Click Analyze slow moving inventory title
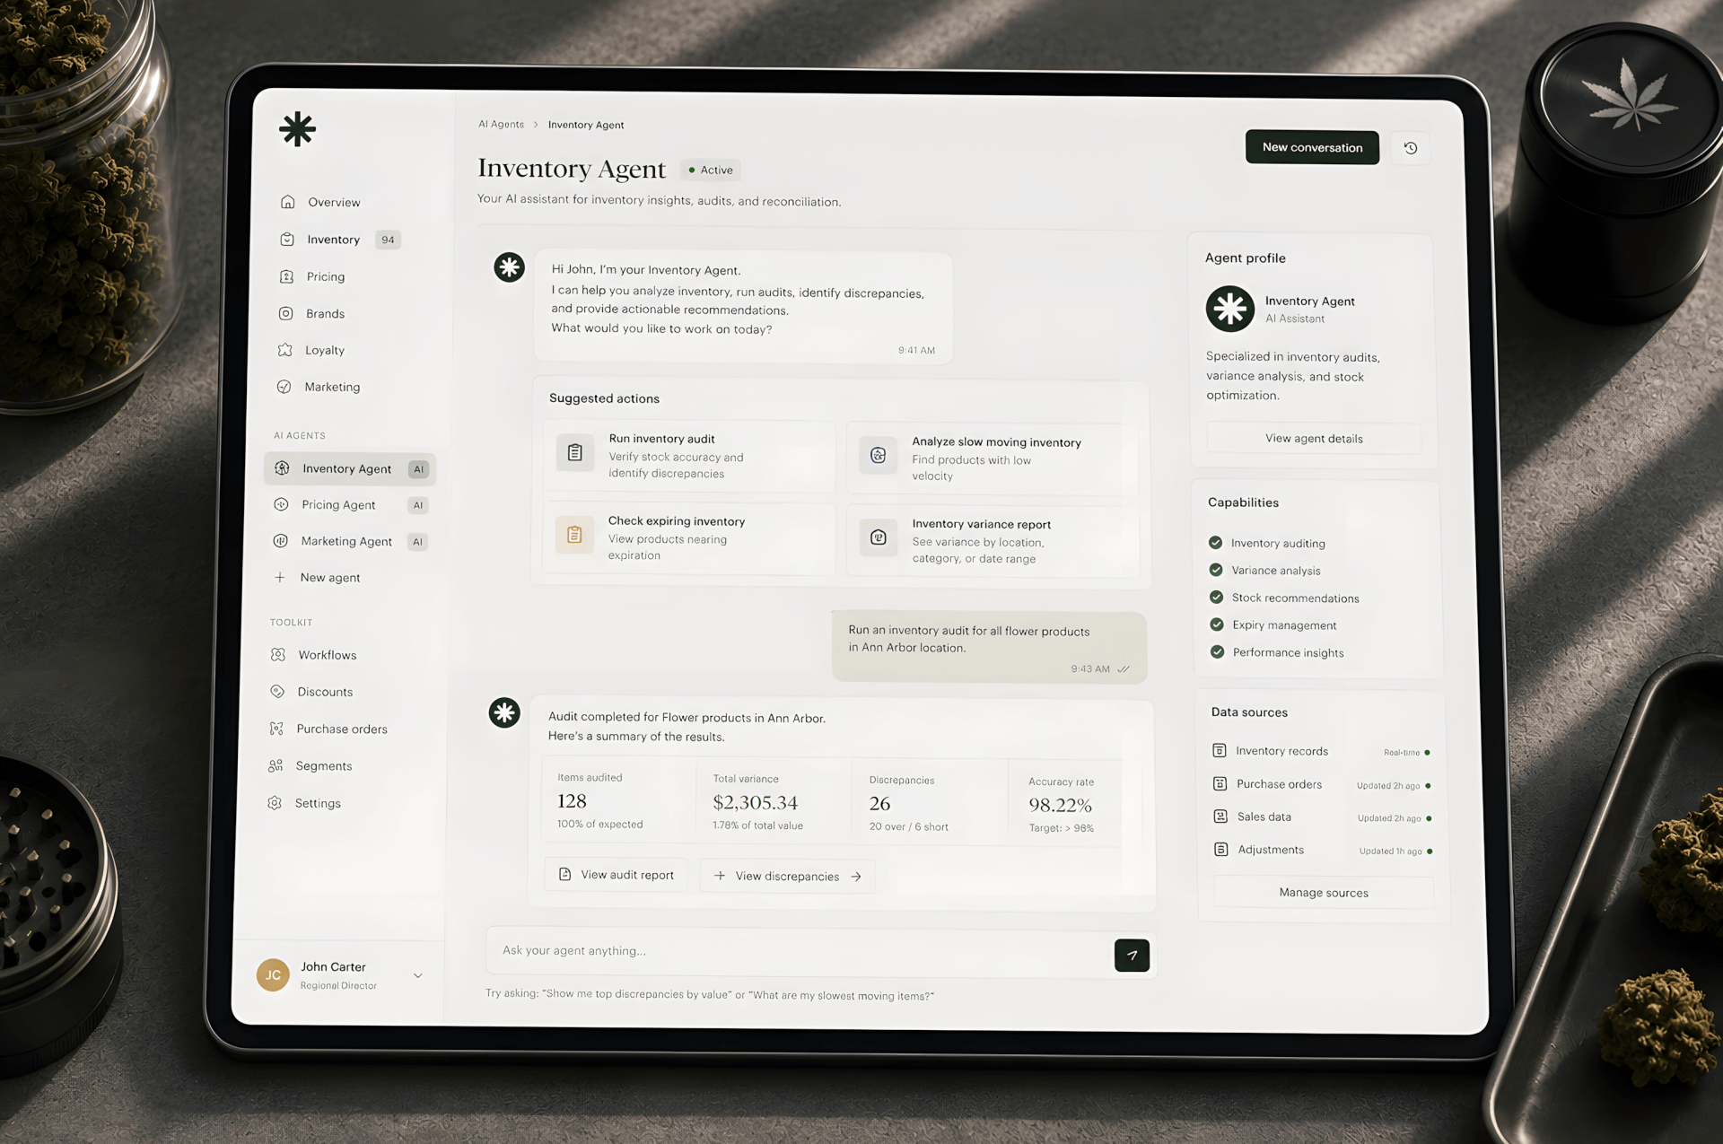This screenshot has height=1144, width=1723. (x=996, y=441)
